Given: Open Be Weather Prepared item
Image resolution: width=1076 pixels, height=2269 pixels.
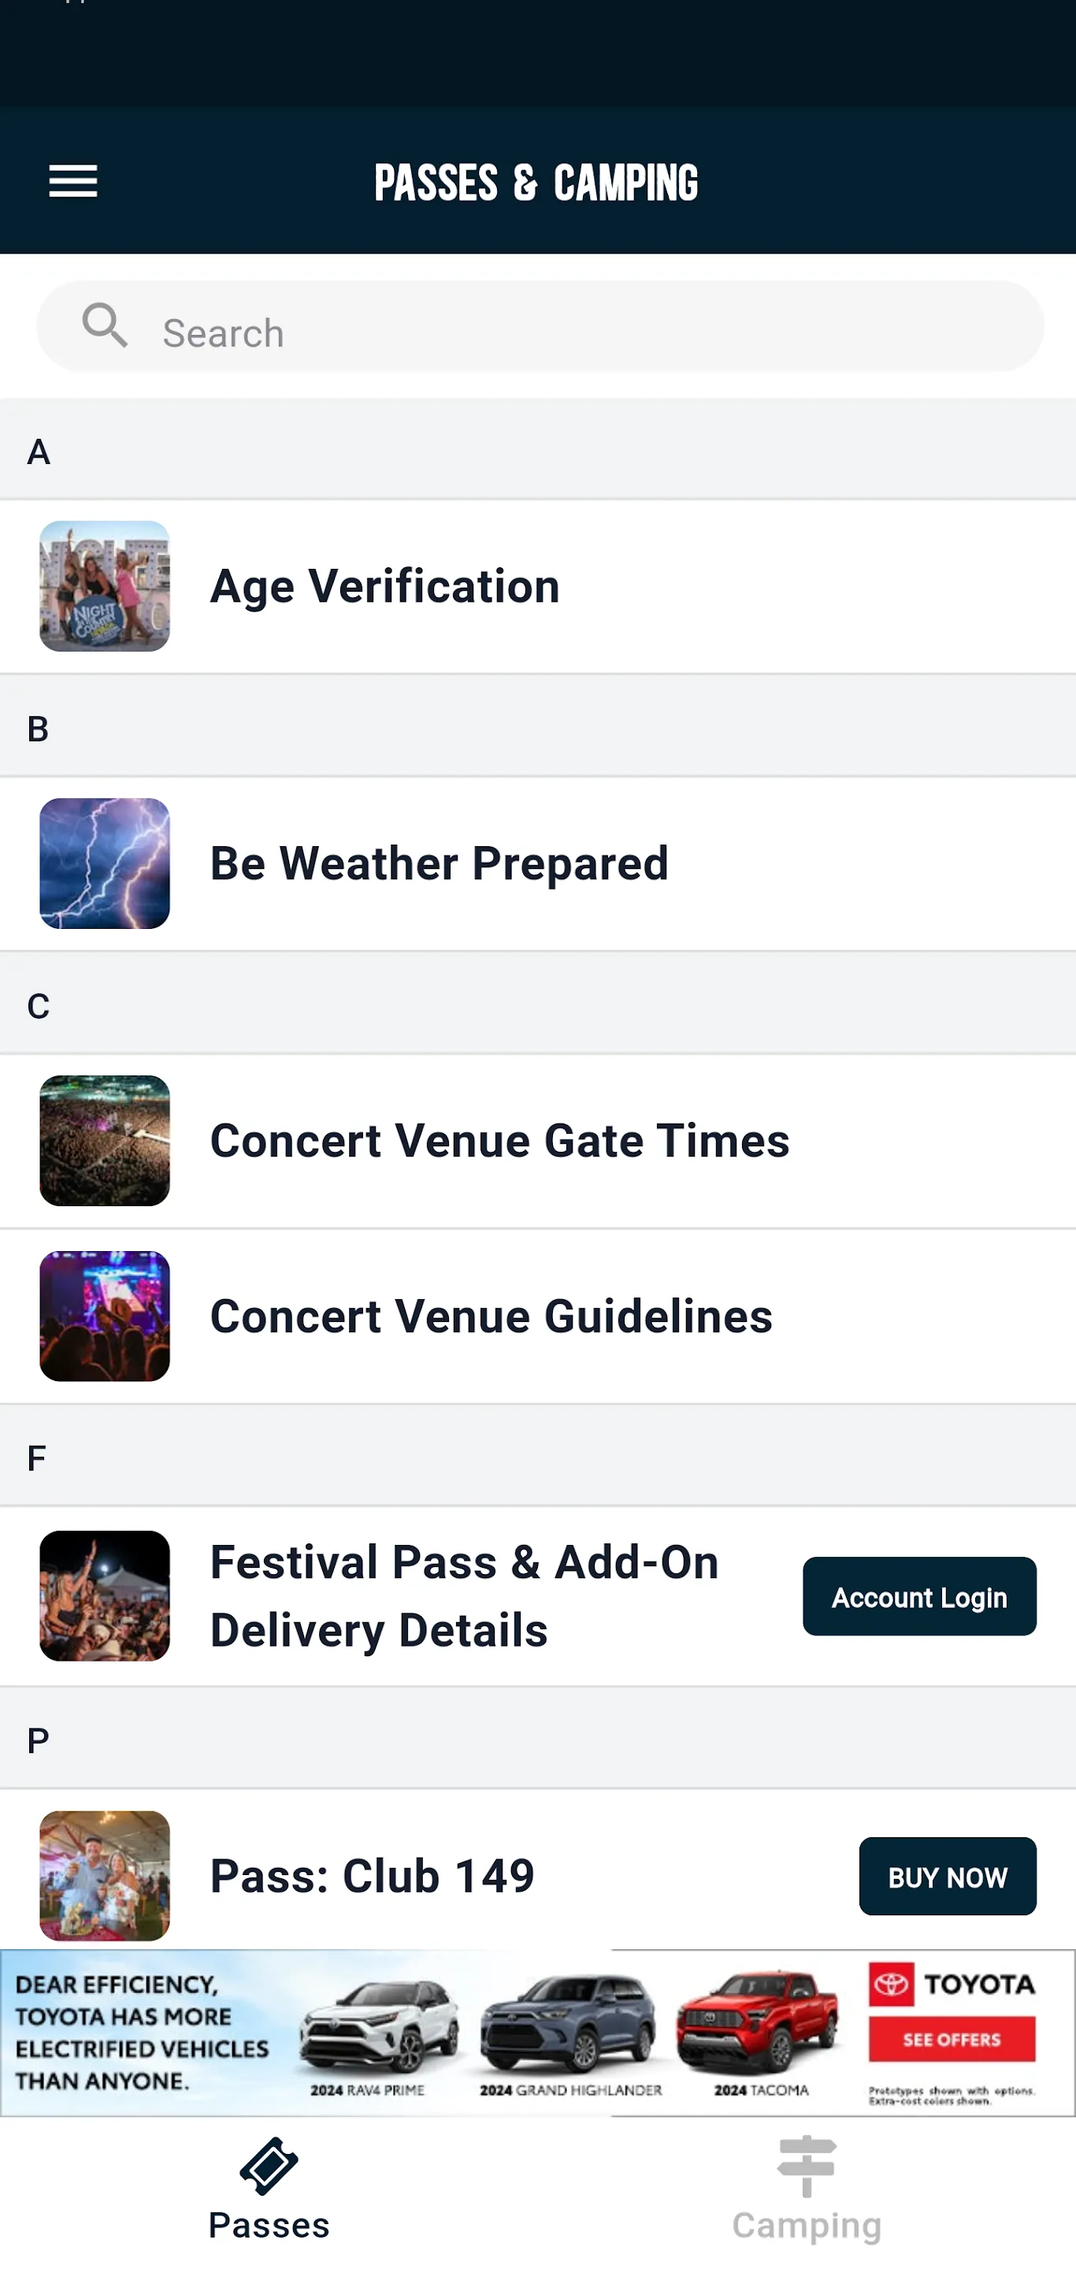Looking at the screenshot, I should click(440, 863).
